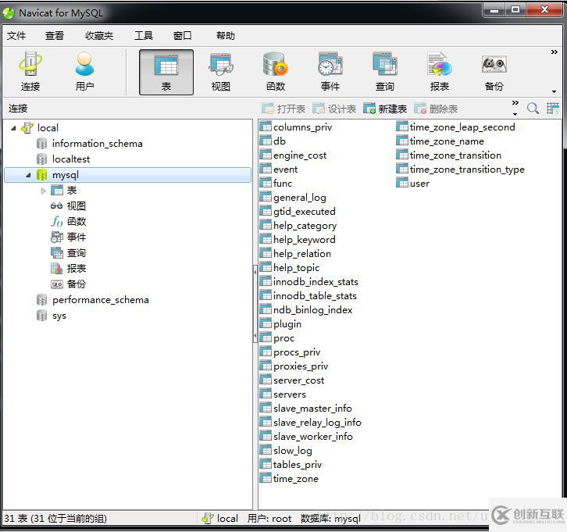Select the performance_schema database
Image resolution: width=567 pixels, height=532 pixels.
click(100, 300)
